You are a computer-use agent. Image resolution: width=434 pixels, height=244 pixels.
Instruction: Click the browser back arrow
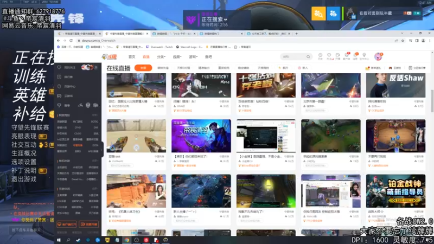tap(59, 40)
